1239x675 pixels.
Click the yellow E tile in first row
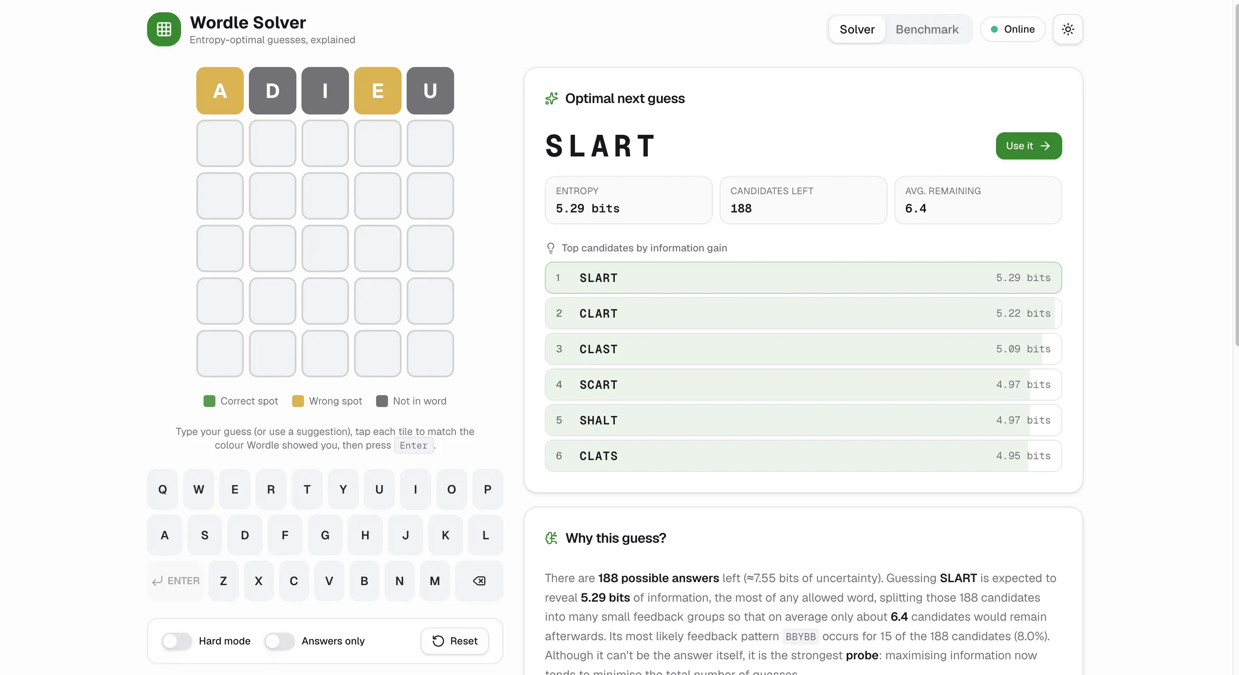(377, 90)
